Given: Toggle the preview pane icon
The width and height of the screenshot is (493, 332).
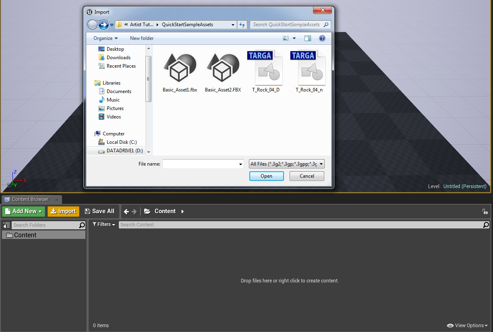Looking at the screenshot, I should [308, 38].
